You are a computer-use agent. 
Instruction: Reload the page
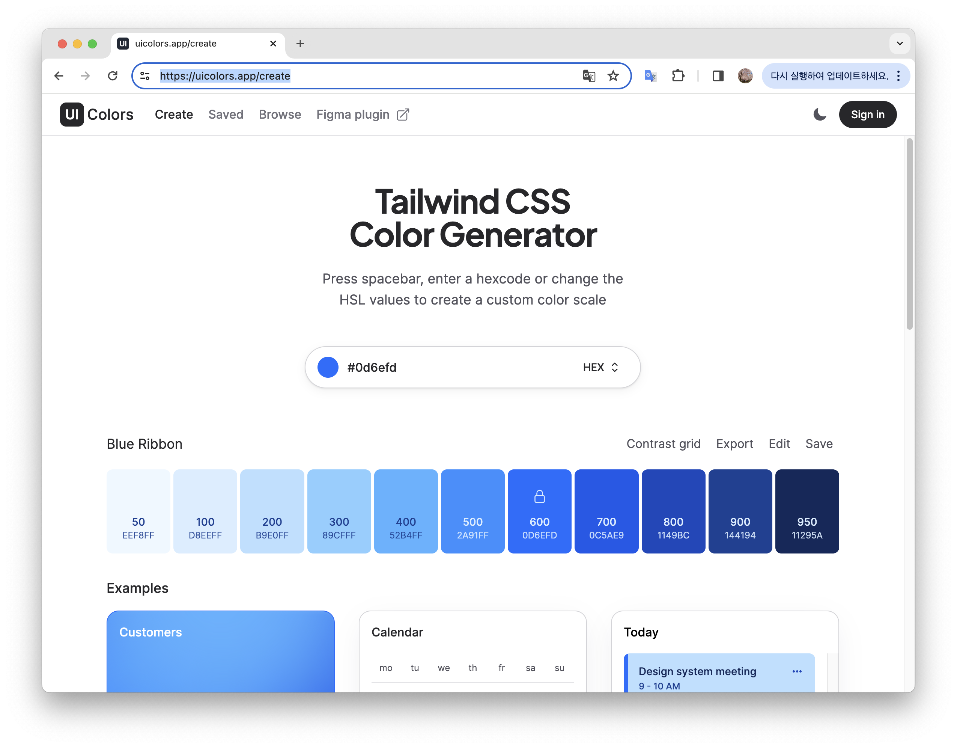point(113,76)
